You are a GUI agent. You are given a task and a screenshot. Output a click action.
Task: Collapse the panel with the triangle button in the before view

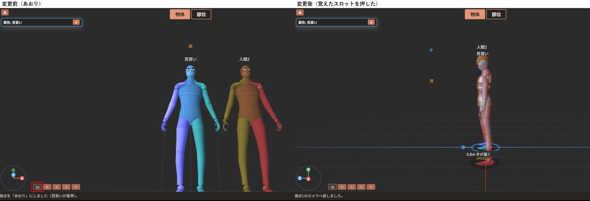coord(5,13)
